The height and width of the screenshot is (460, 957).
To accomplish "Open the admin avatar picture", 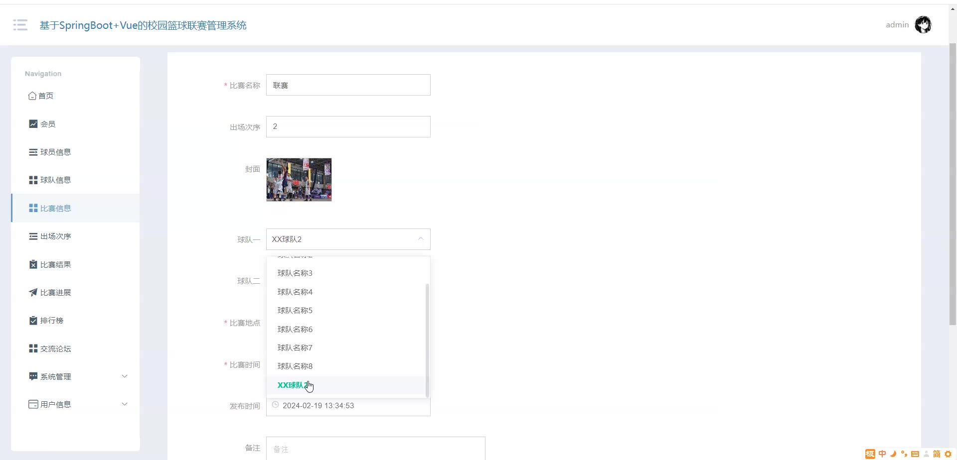I will point(923,25).
